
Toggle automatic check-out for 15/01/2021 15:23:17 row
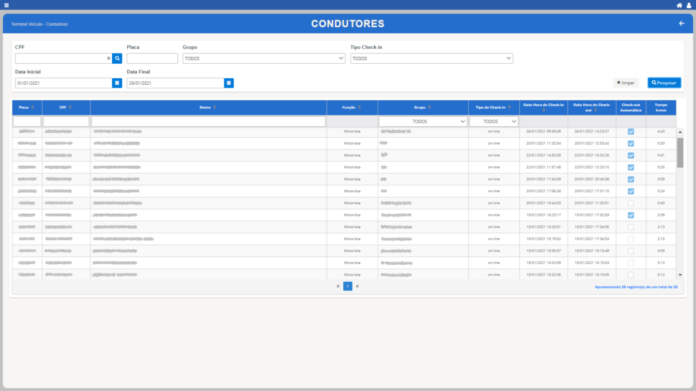(631, 215)
